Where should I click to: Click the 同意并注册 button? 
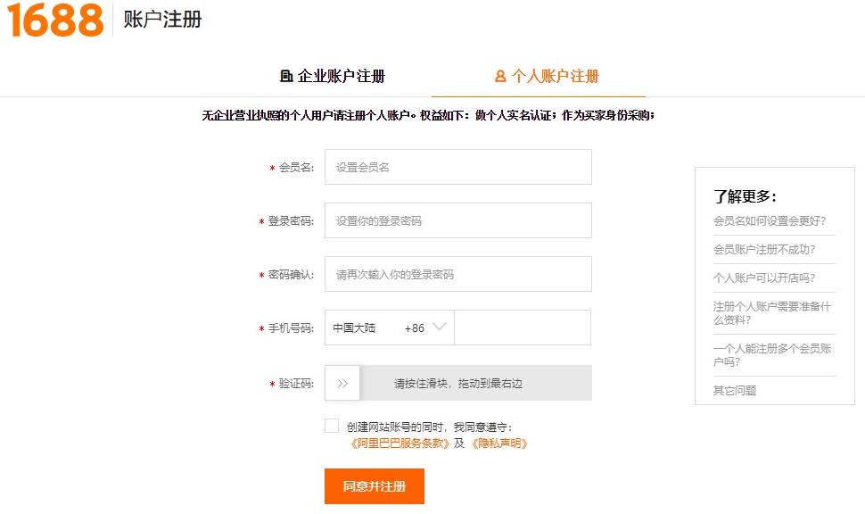point(374,486)
